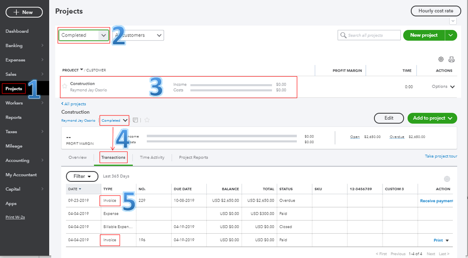Viewport: 468px width, 258px height.
Task: Open Mileage in the sidebar
Action: (14, 146)
